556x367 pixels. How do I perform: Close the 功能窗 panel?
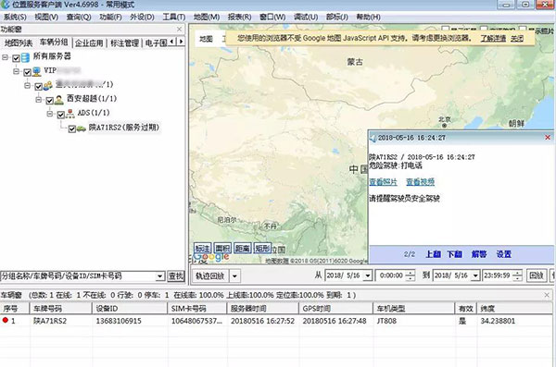[180, 29]
